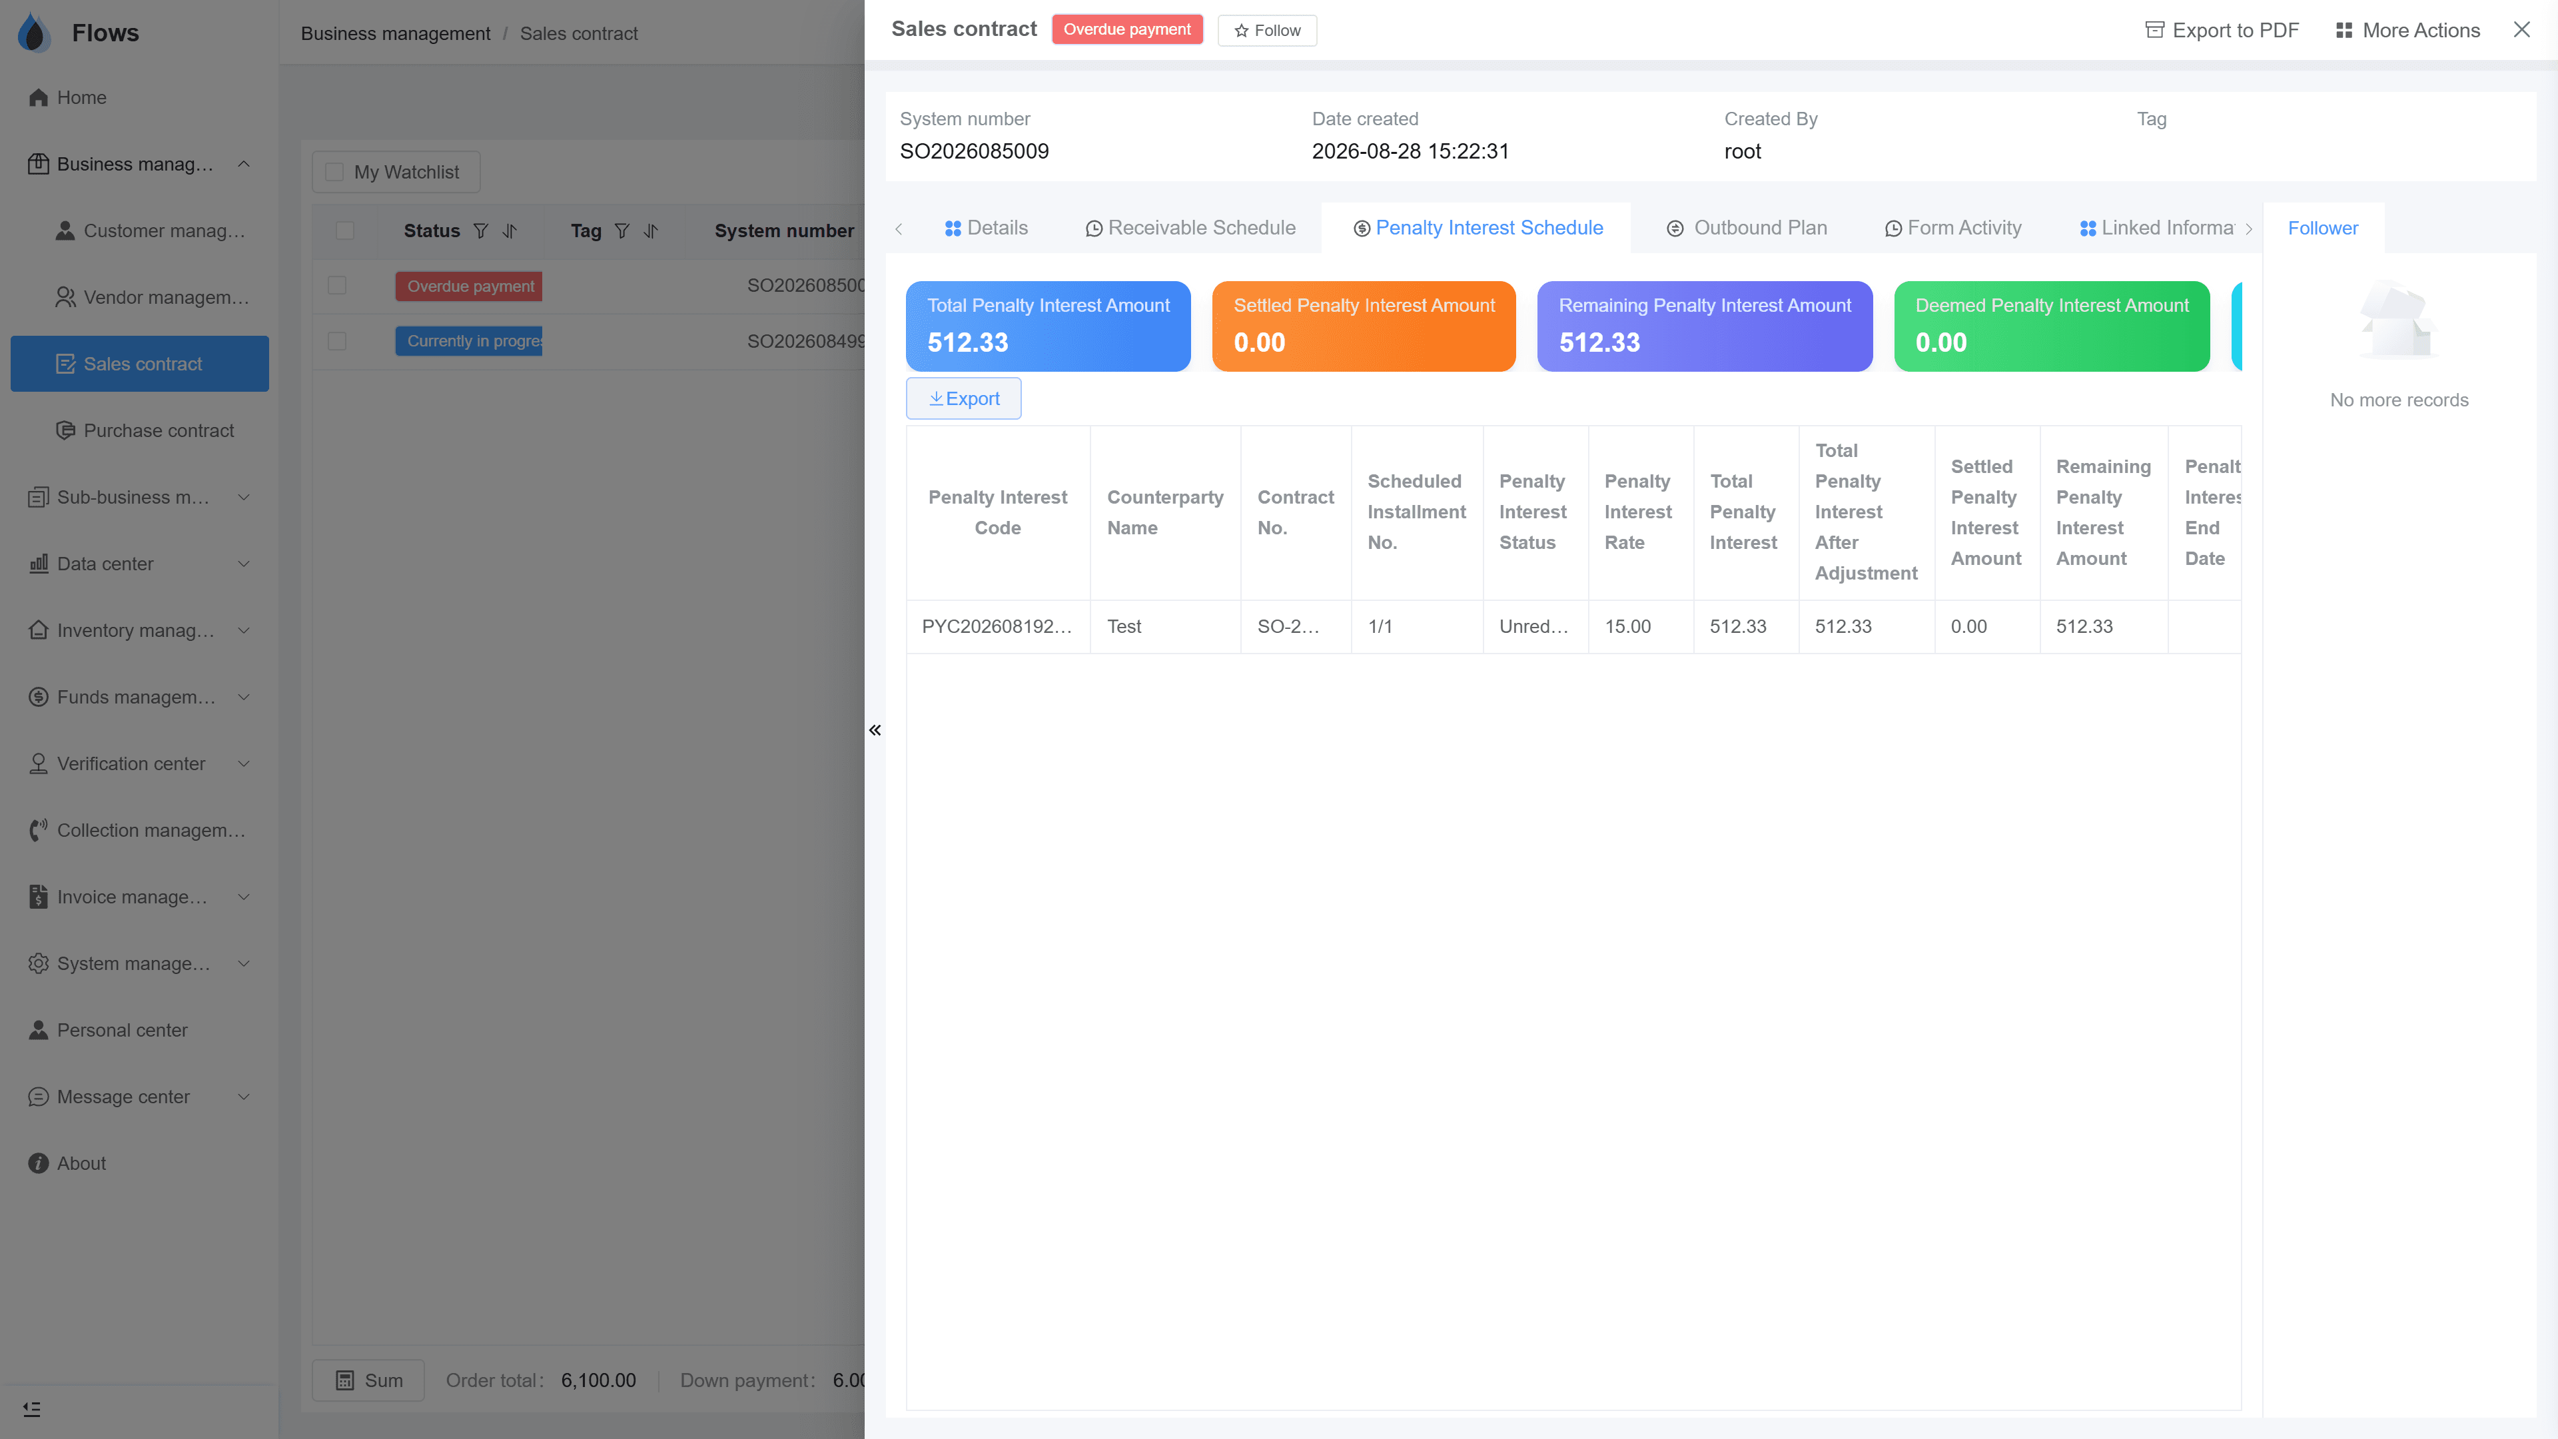
Task: Open Purchase contract in the sidebar
Action: tap(139, 430)
